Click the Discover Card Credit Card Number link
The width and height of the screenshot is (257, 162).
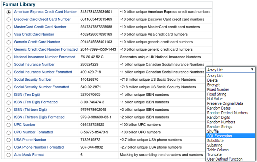click(x=42, y=19)
